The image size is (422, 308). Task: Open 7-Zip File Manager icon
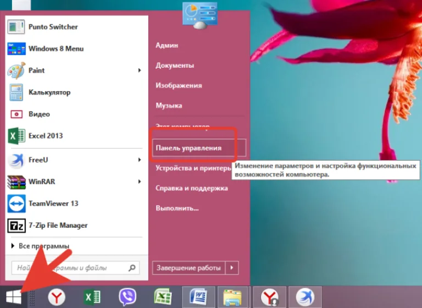16,226
